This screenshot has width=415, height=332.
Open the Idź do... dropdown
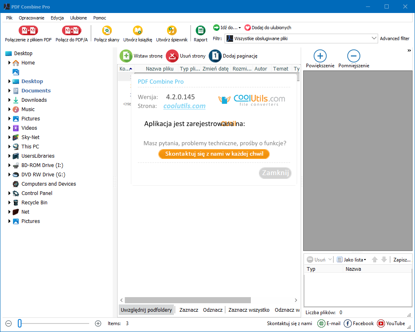click(x=227, y=28)
